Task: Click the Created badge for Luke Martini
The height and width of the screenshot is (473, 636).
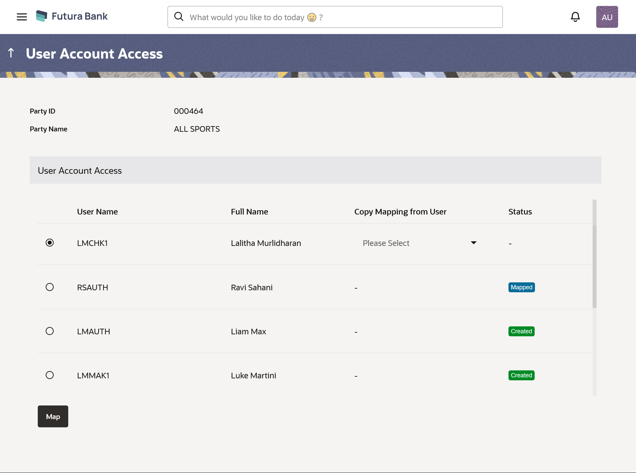Action: point(521,375)
